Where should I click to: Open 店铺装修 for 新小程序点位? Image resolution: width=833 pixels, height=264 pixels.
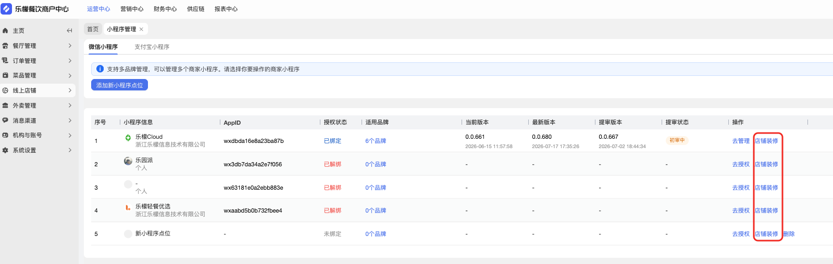point(766,234)
